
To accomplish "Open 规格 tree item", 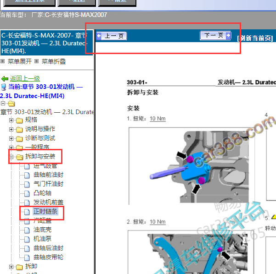I will click(x=31, y=120).
